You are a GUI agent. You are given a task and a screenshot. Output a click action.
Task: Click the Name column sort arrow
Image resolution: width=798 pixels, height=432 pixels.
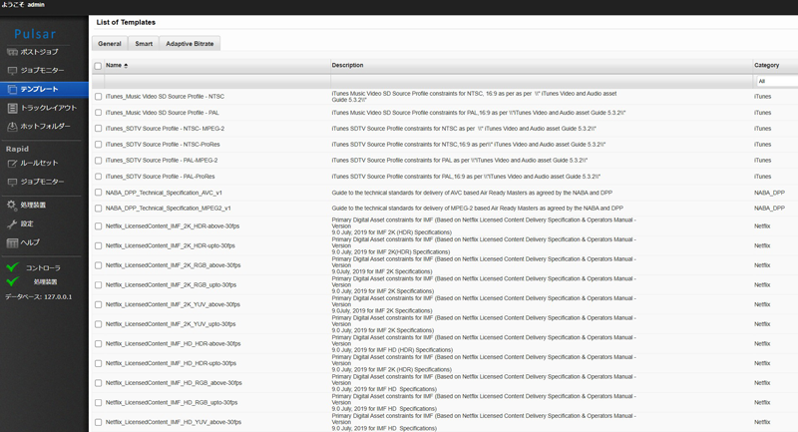point(126,66)
